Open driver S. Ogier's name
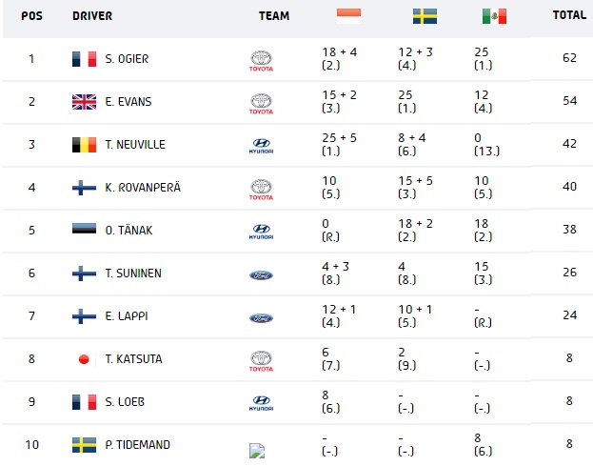593x466 pixels. tap(127, 59)
